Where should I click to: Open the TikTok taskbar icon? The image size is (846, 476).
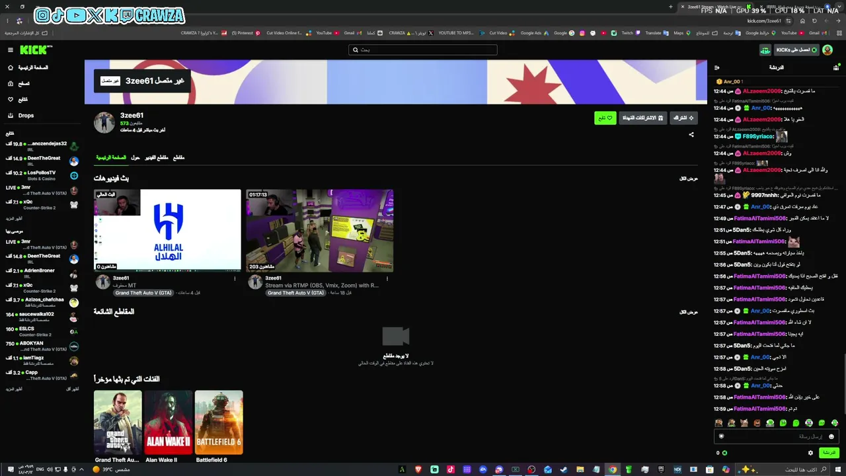point(451,469)
